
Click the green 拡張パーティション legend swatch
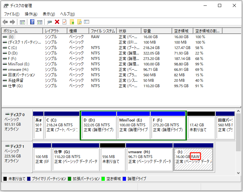(70, 179)
